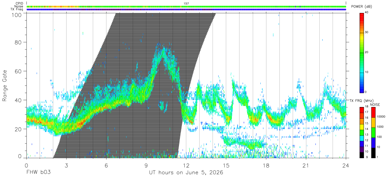The image size is (389, 179).
Task: Click the UT hours on June 5, 2026 title
Action: click(x=186, y=173)
